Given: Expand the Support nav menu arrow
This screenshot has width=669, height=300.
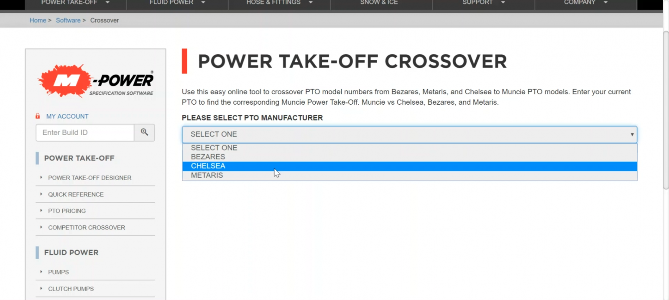Looking at the screenshot, I should (x=503, y=3).
